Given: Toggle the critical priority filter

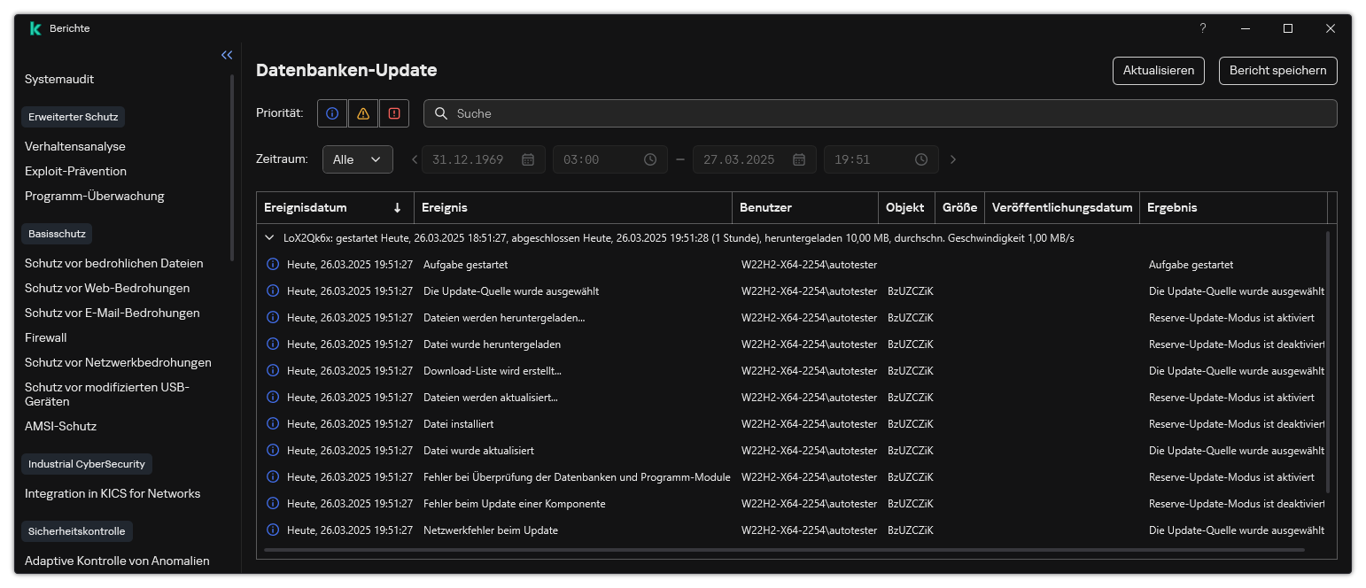Looking at the screenshot, I should (394, 113).
